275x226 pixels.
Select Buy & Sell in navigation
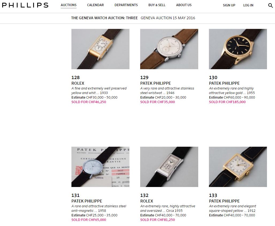click(x=157, y=5)
